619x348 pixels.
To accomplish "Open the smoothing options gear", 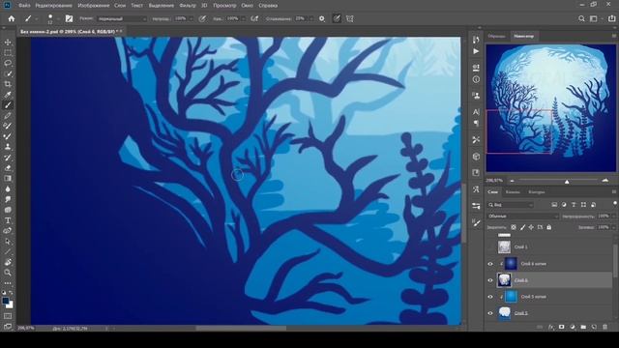I will point(322,18).
